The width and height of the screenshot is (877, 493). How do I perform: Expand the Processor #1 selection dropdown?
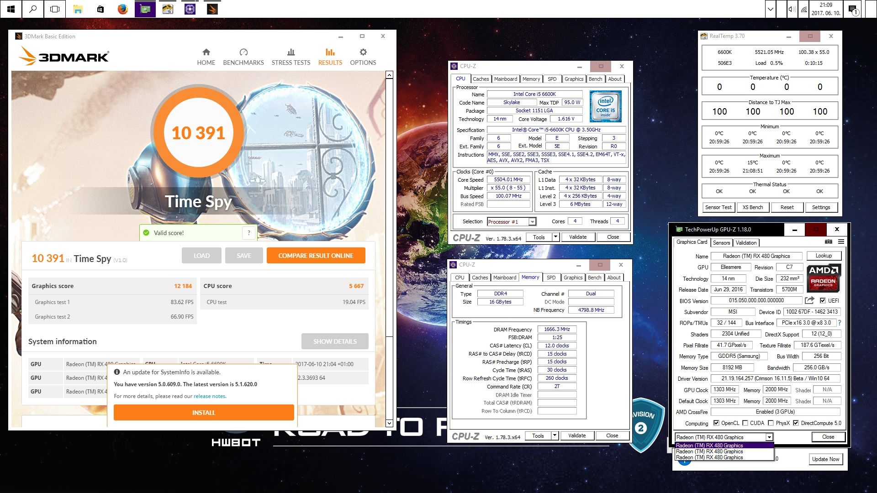(532, 222)
